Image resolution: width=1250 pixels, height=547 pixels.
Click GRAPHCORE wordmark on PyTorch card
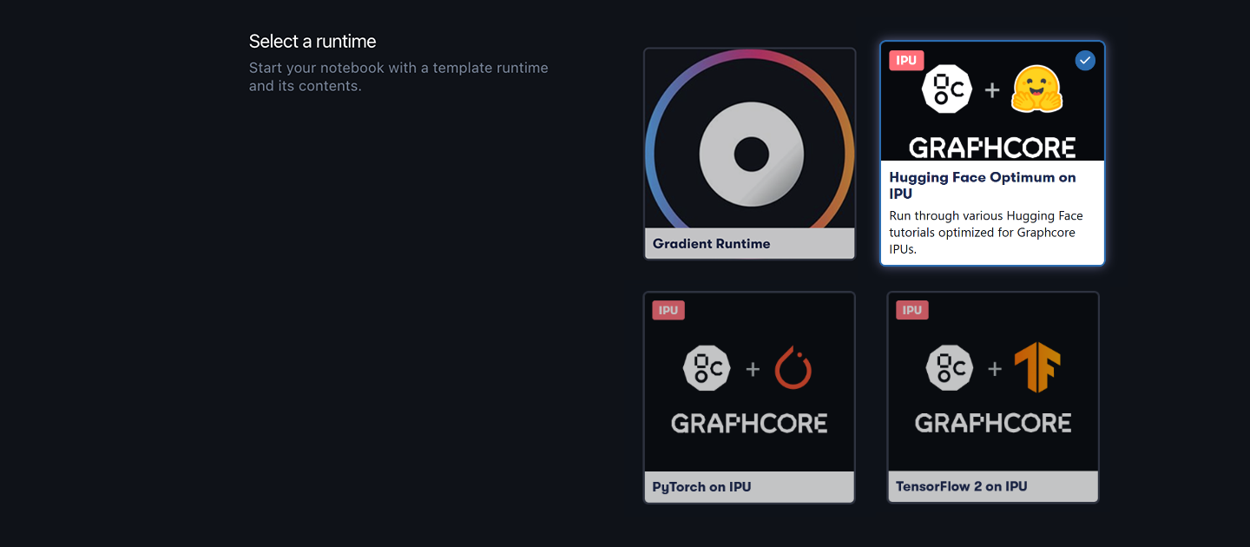749,424
